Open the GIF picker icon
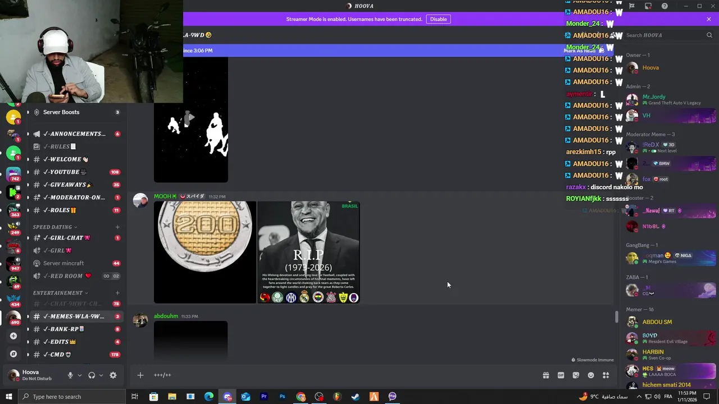 click(x=561, y=375)
